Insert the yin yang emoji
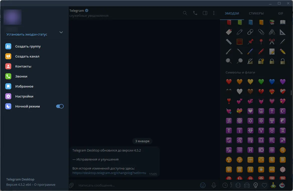The width and height of the screenshot is (293, 191). [x=282, y=121]
